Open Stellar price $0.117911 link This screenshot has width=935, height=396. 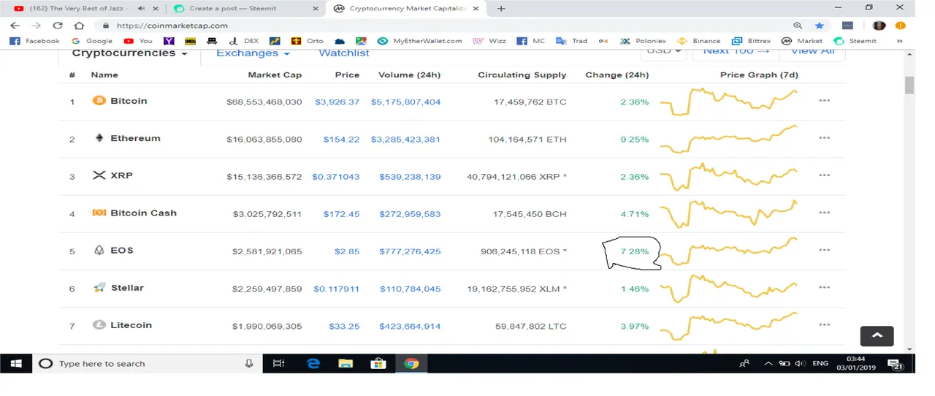pos(337,289)
